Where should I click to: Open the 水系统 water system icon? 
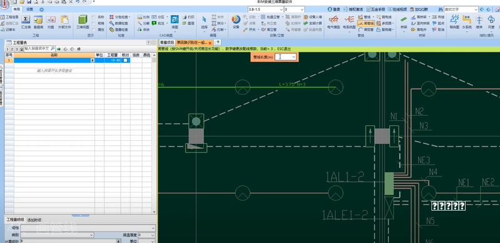coord(467,22)
